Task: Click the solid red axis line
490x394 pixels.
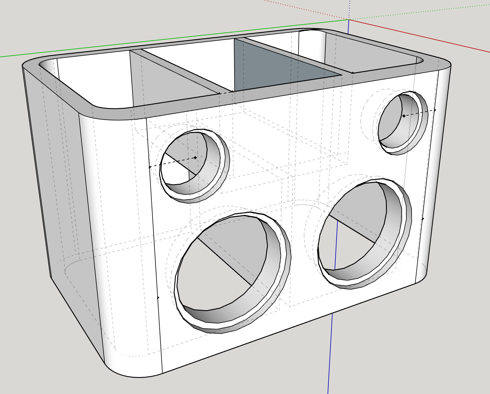Action: coord(419,36)
